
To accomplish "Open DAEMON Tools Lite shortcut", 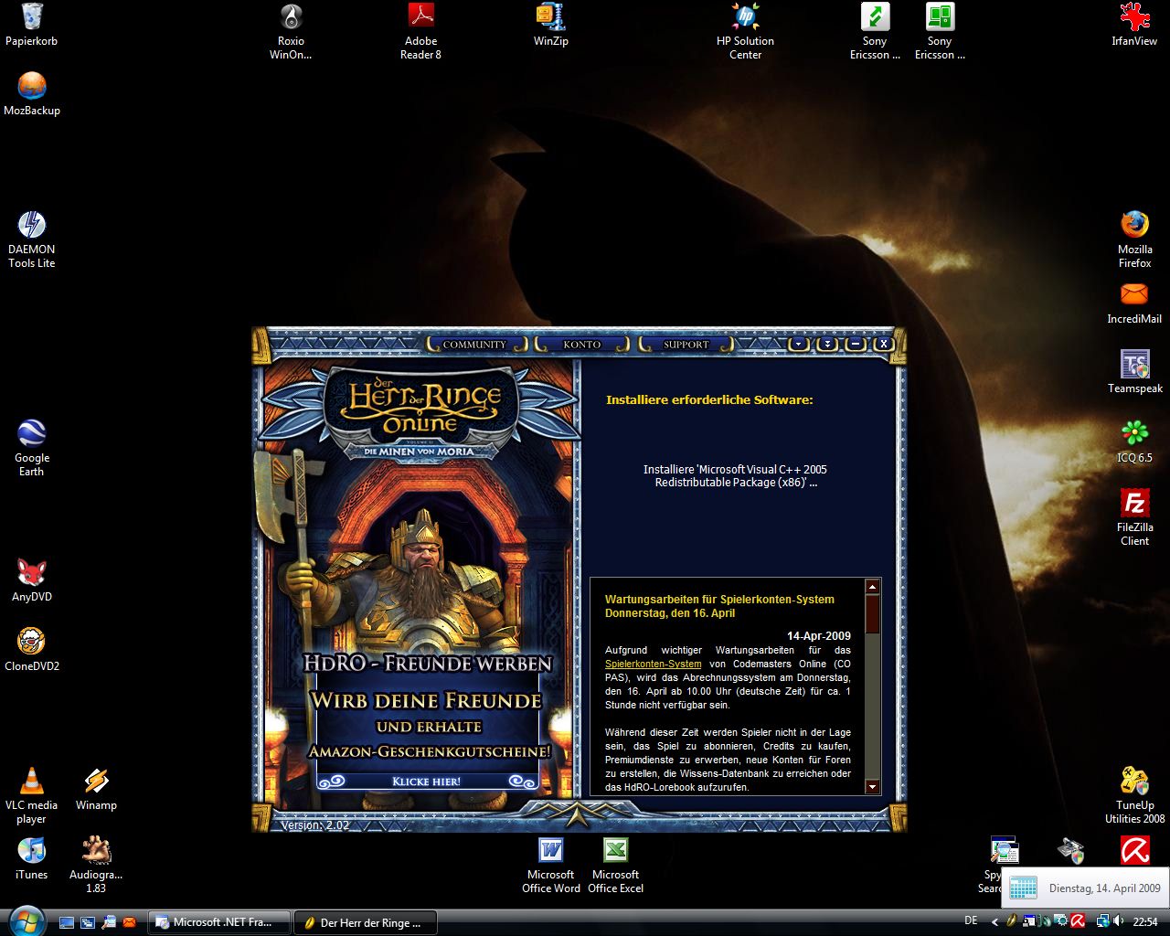I will click(31, 225).
